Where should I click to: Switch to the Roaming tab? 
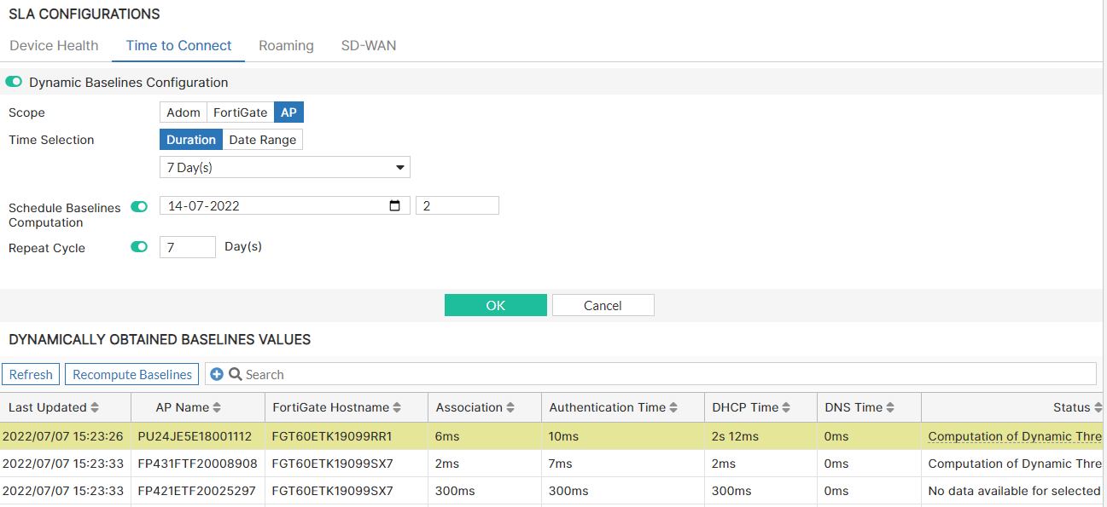click(286, 46)
